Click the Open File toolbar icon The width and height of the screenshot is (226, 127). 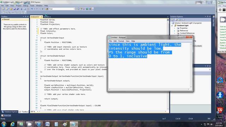pyautogui.click(x=11, y=9)
